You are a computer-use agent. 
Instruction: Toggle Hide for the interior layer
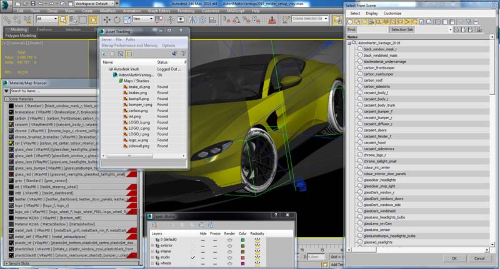202,251
